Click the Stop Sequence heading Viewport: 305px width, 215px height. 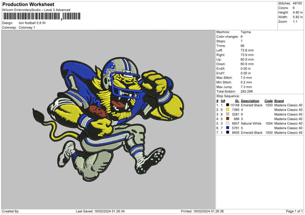point(228,96)
